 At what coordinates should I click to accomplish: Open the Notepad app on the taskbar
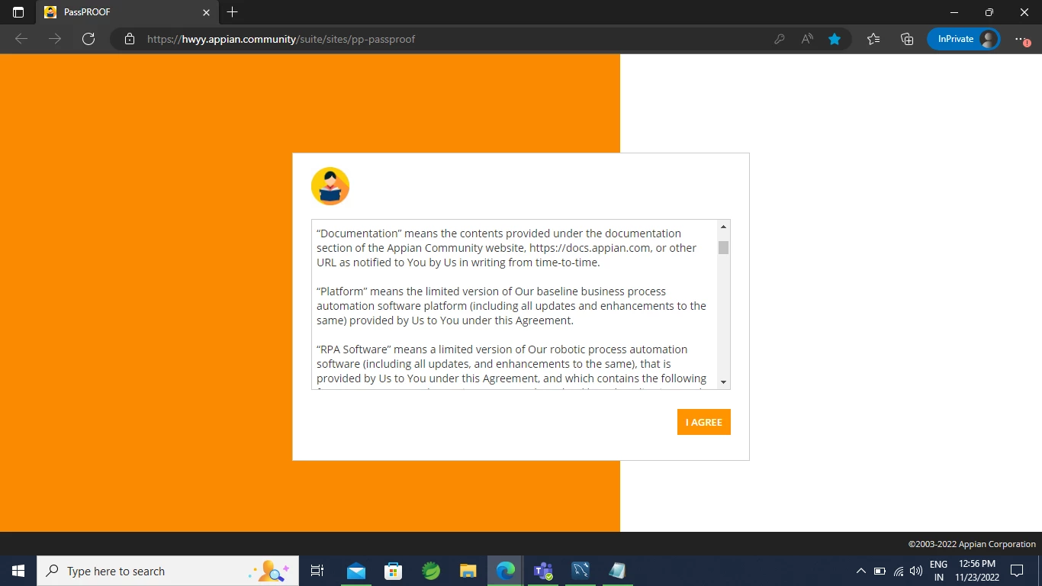tap(618, 571)
